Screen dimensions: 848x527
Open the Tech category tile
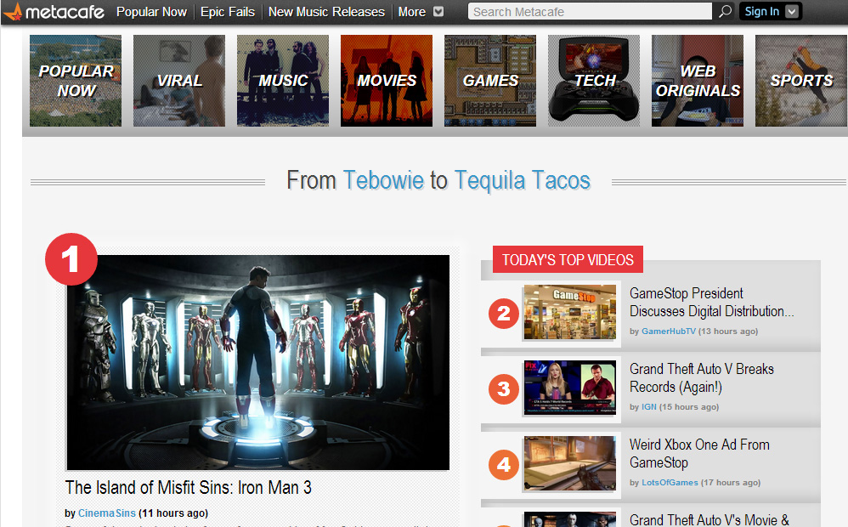pyautogui.click(x=594, y=81)
